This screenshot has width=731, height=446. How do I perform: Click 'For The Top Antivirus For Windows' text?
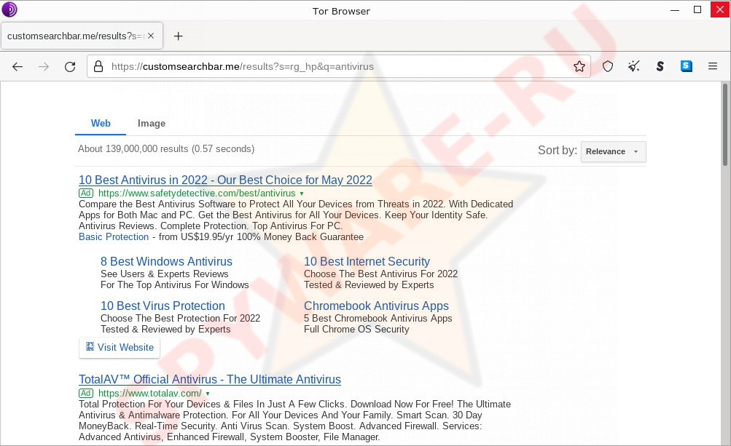tap(175, 285)
